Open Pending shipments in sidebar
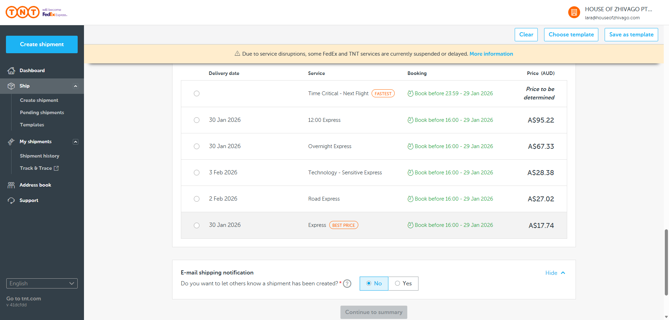The height and width of the screenshot is (320, 669). (42, 112)
